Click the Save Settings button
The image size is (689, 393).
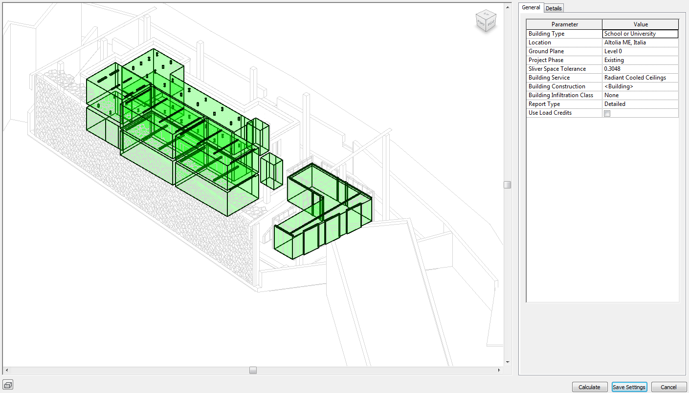click(629, 387)
